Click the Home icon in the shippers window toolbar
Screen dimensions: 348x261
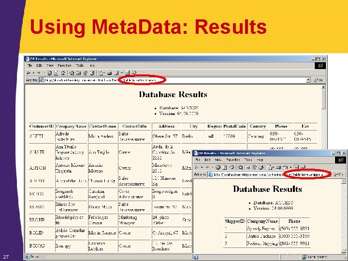tap(232, 167)
